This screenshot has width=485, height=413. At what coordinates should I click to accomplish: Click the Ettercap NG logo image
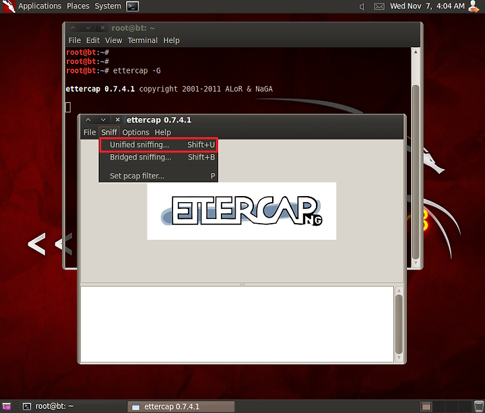[x=242, y=211]
